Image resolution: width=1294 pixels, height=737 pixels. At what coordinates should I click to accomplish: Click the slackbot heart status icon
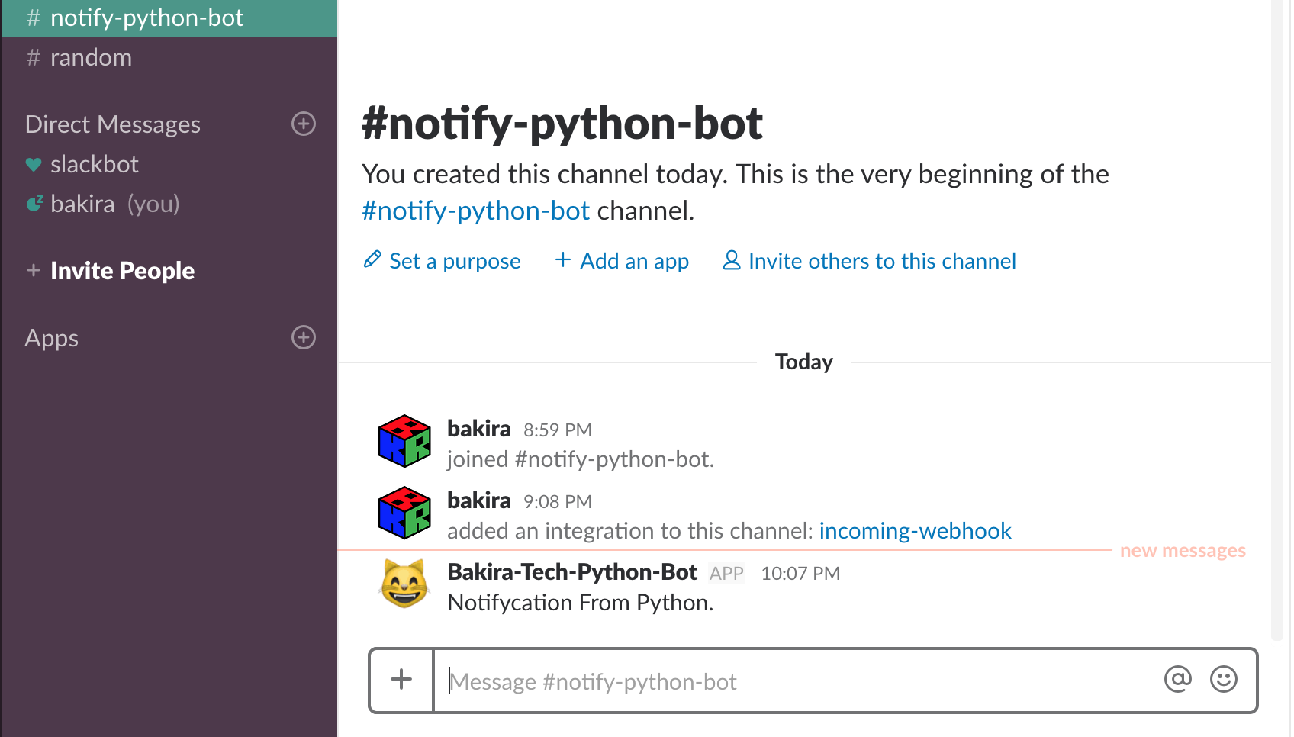pos(34,164)
